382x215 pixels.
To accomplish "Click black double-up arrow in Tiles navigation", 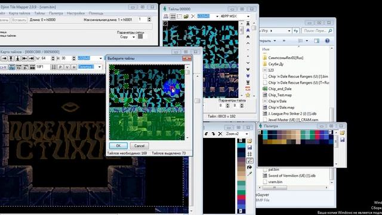I will click(248, 37).
